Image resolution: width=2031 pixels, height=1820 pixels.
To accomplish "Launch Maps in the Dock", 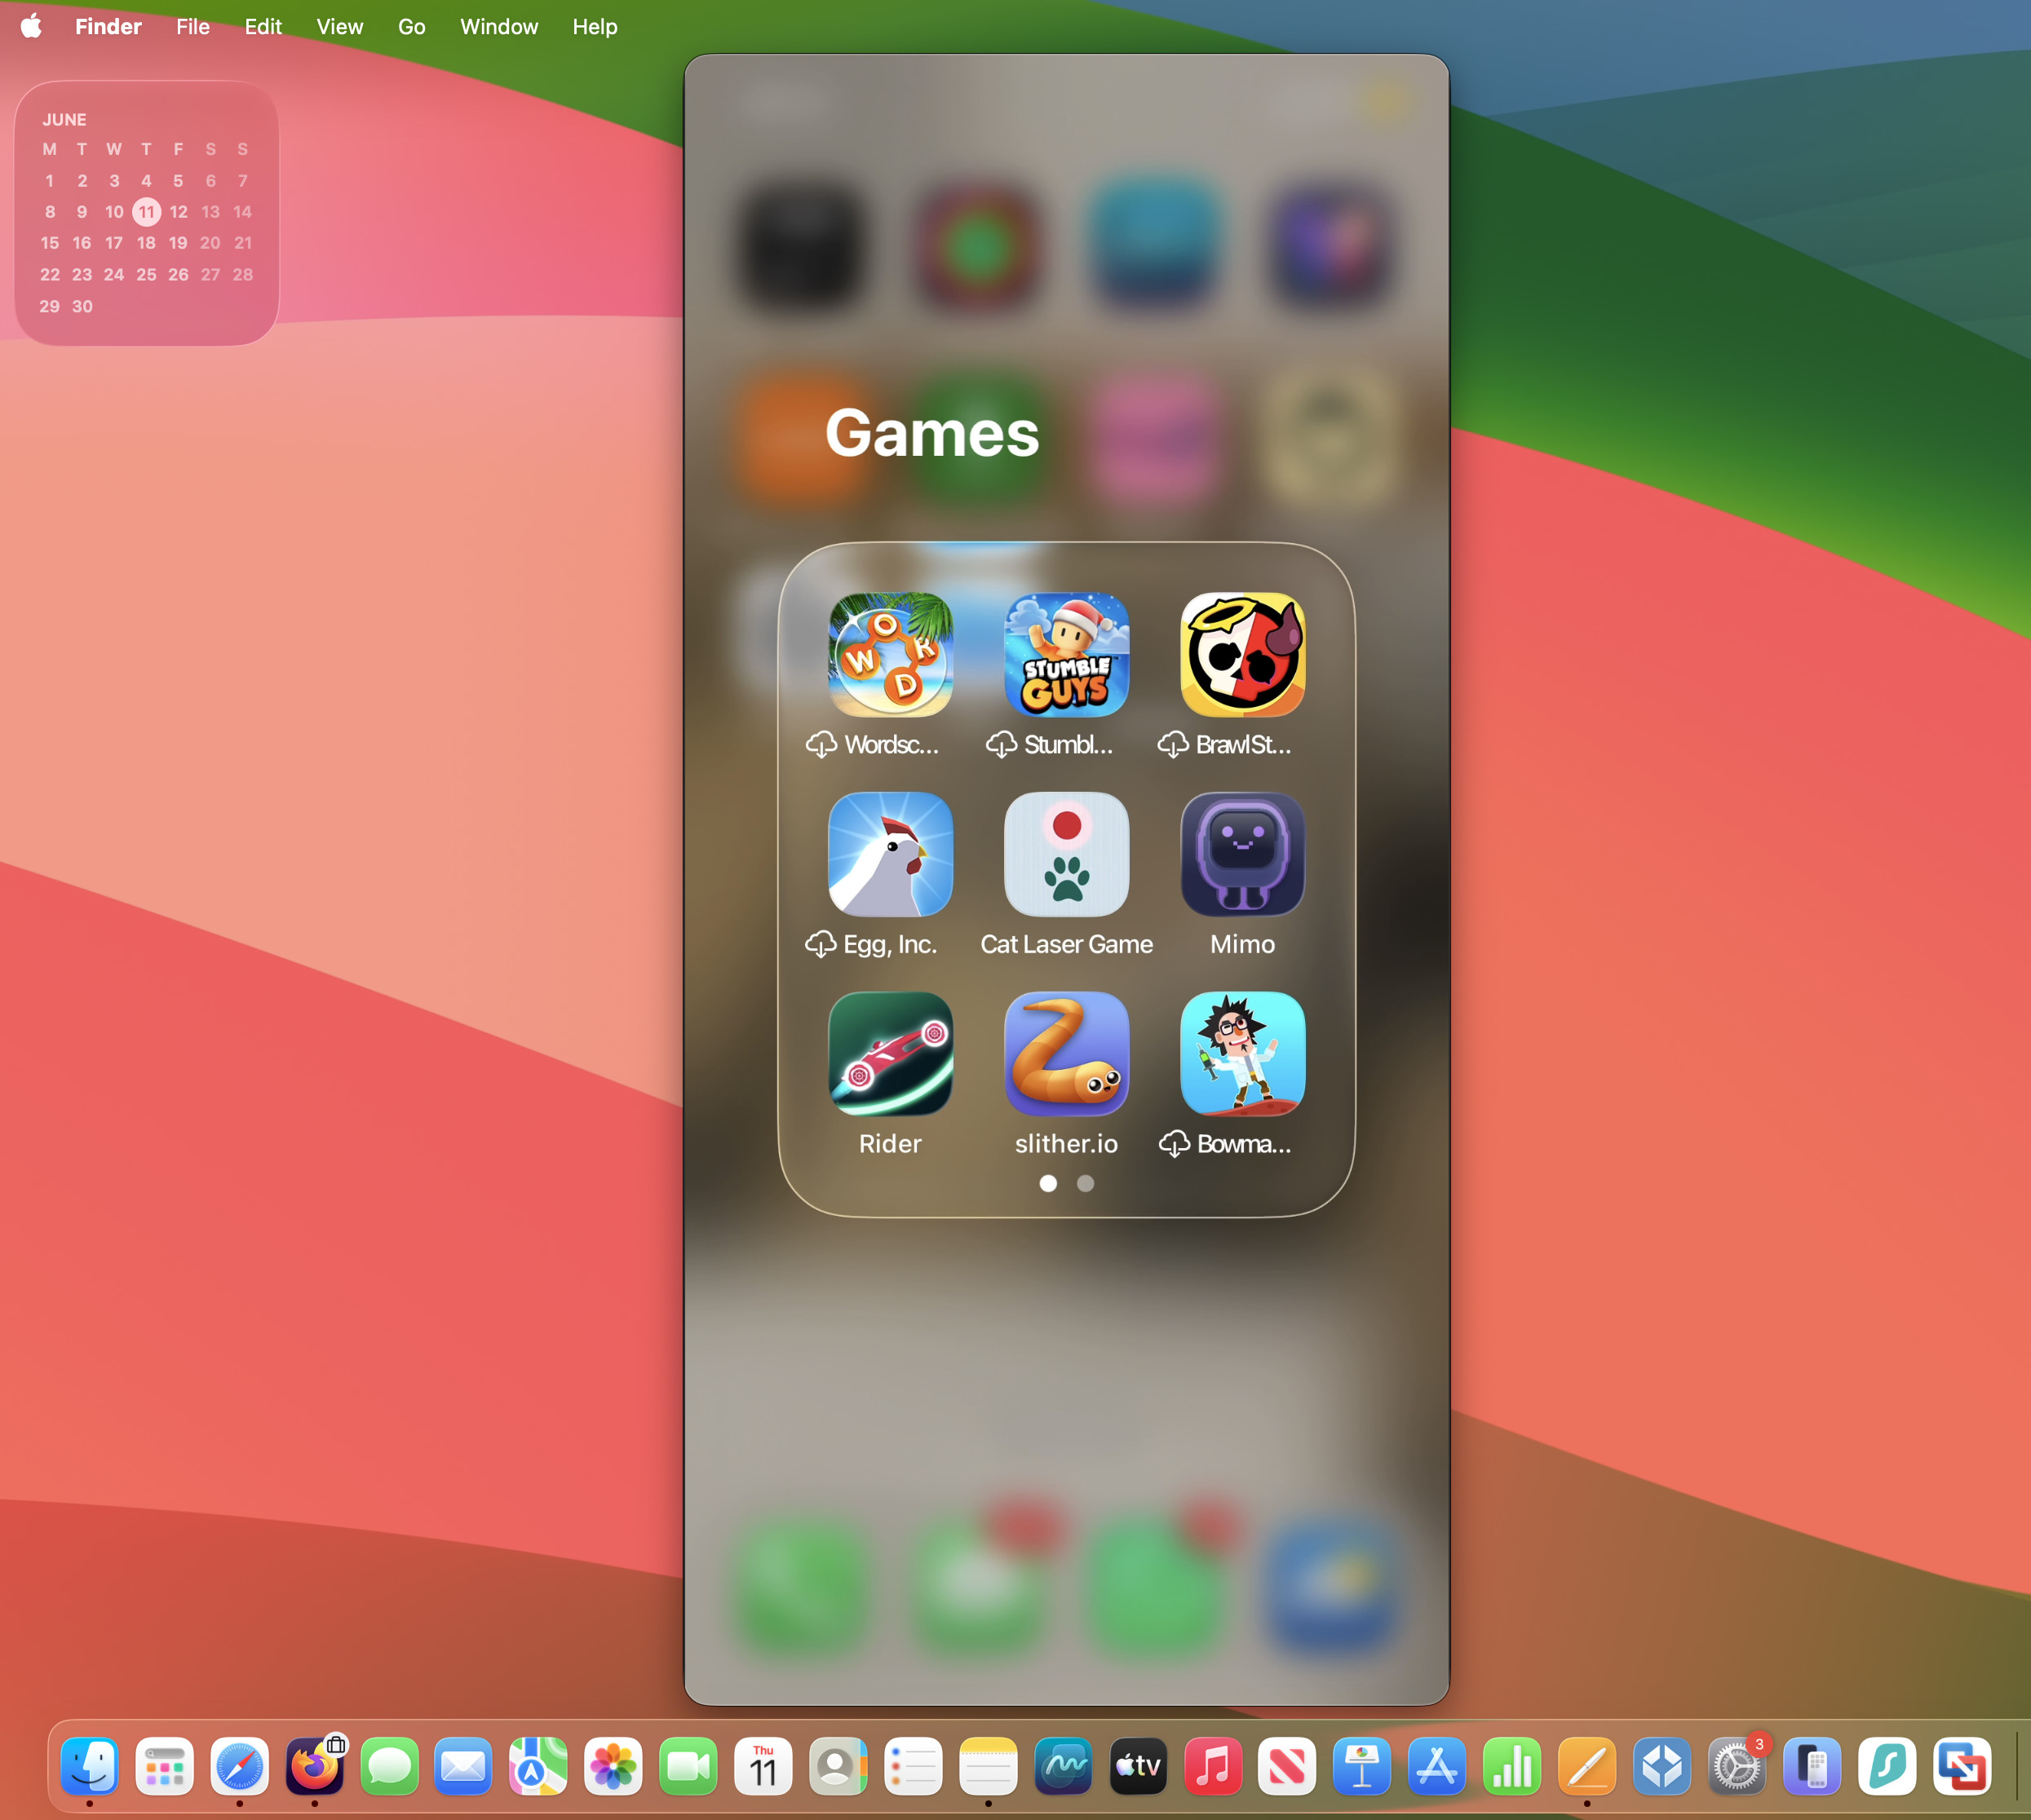I will [x=538, y=1766].
